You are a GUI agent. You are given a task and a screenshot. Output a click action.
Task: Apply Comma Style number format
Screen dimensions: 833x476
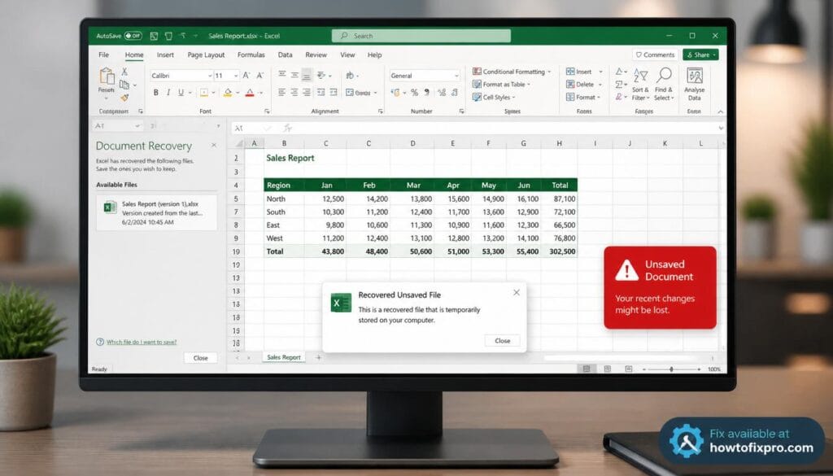coord(428,93)
